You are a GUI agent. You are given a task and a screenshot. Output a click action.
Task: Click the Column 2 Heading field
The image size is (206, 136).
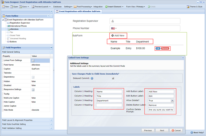109,96
